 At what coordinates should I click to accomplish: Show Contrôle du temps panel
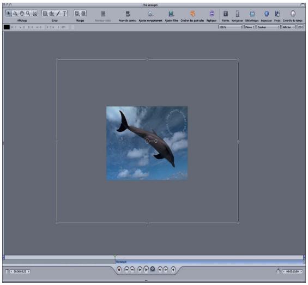(x=293, y=14)
